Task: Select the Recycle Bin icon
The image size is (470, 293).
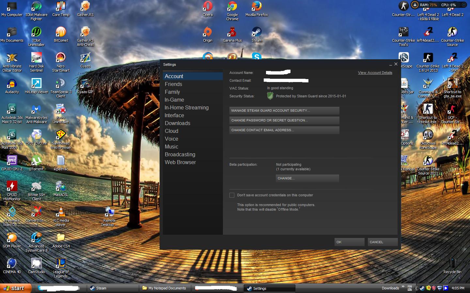Action: 452,266
